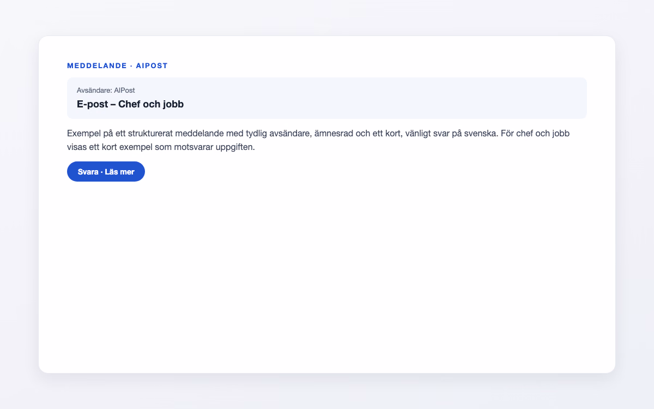Click the body line starting with visas ett kort

(x=161, y=147)
